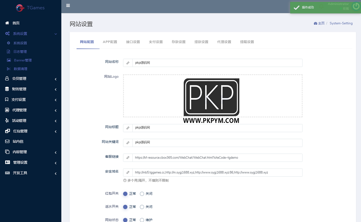Expand the 红包管理 sidebar menu

[x=31, y=131]
